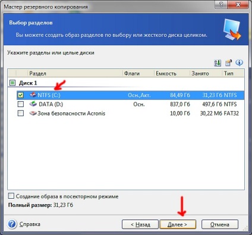Image resolution: width=252 pixels, height=235 pixels.
Task: Sort by the Флаги column header
Action: point(138,73)
